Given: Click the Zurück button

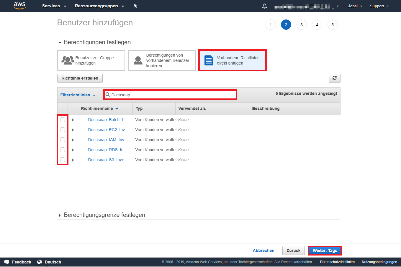Looking at the screenshot, I should point(294,250).
